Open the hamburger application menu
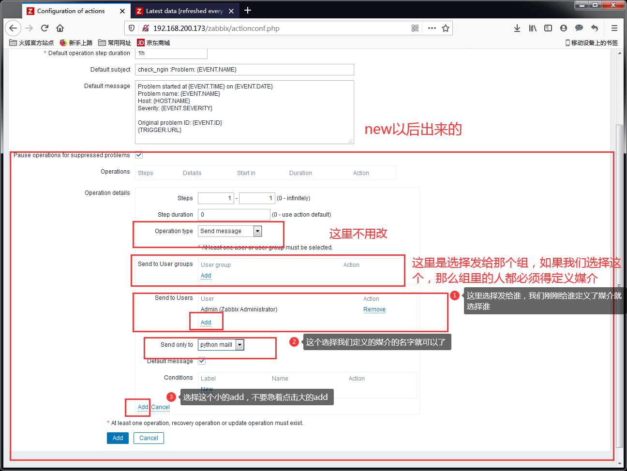The height and width of the screenshot is (471, 627). tap(614, 28)
